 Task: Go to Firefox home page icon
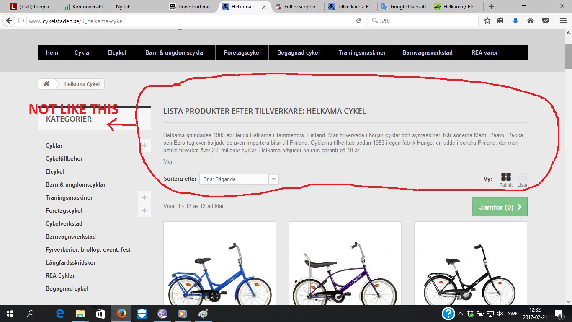[x=530, y=21]
